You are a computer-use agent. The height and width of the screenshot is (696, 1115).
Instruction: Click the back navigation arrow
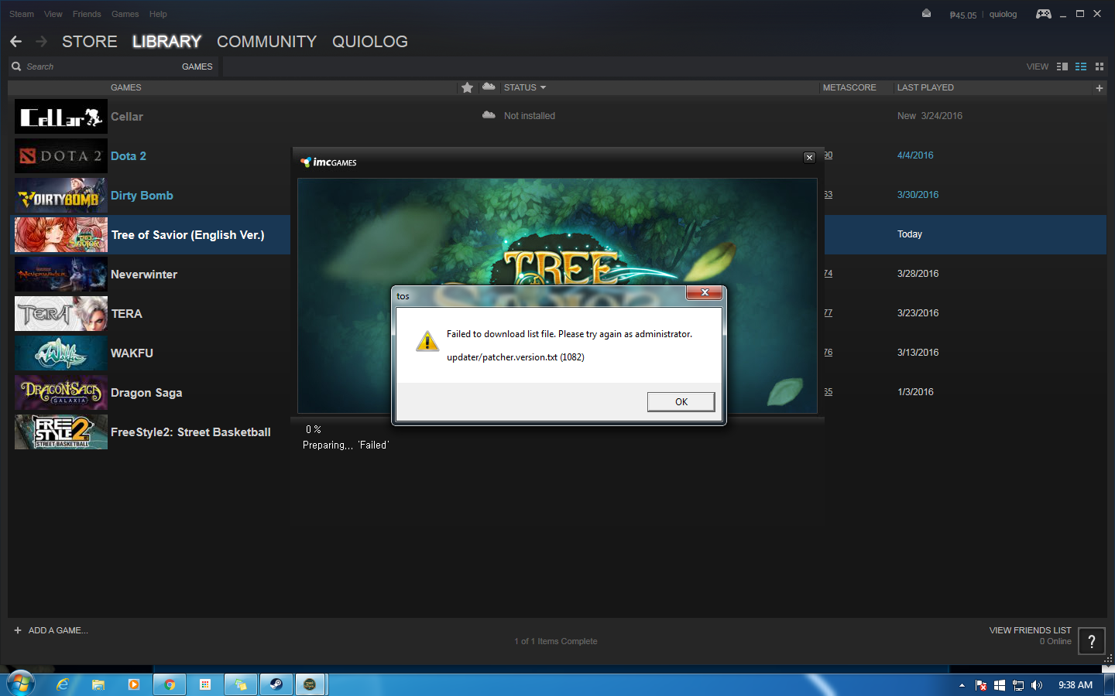(x=16, y=42)
